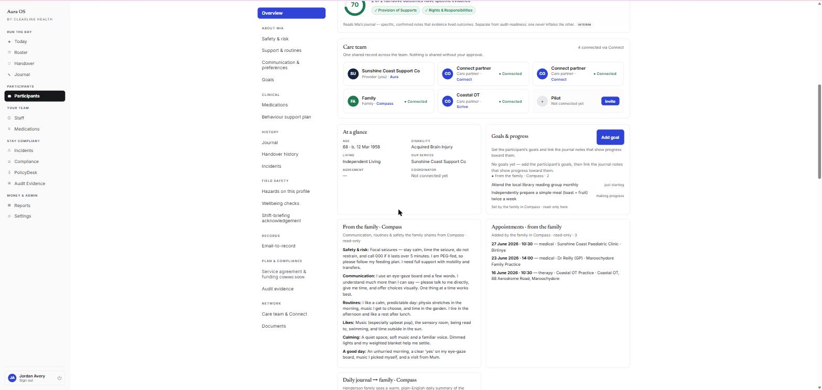822x390 pixels.
Task: Click the 16 June 2026 therapy appointment
Action: [x=555, y=276]
